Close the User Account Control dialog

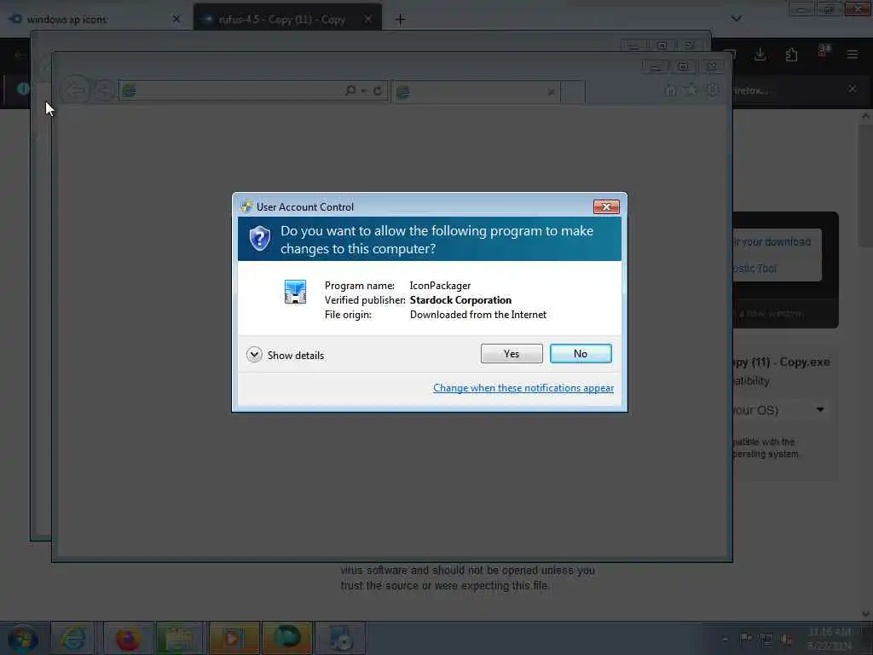point(606,206)
